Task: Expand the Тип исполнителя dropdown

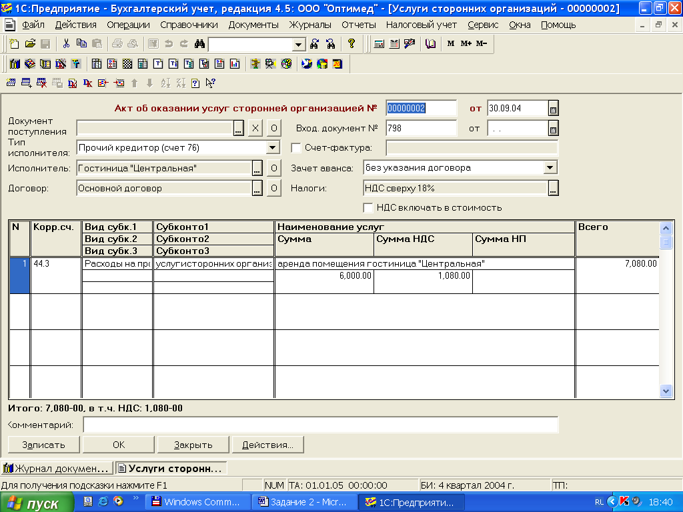Action: point(272,148)
